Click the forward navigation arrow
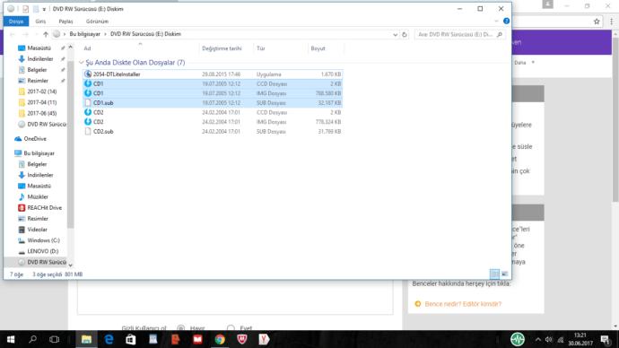Viewport: 619px width, 348px height. coord(25,34)
